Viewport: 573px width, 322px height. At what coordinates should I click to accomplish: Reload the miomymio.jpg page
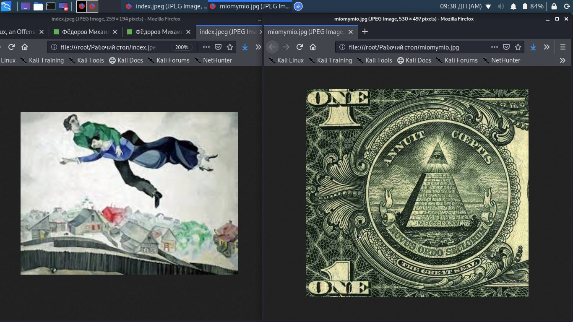(x=300, y=47)
